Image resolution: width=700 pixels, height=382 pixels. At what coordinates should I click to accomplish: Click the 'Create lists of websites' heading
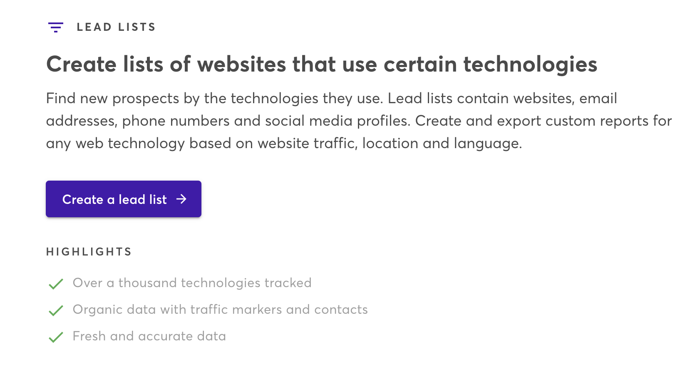(321, 64)
